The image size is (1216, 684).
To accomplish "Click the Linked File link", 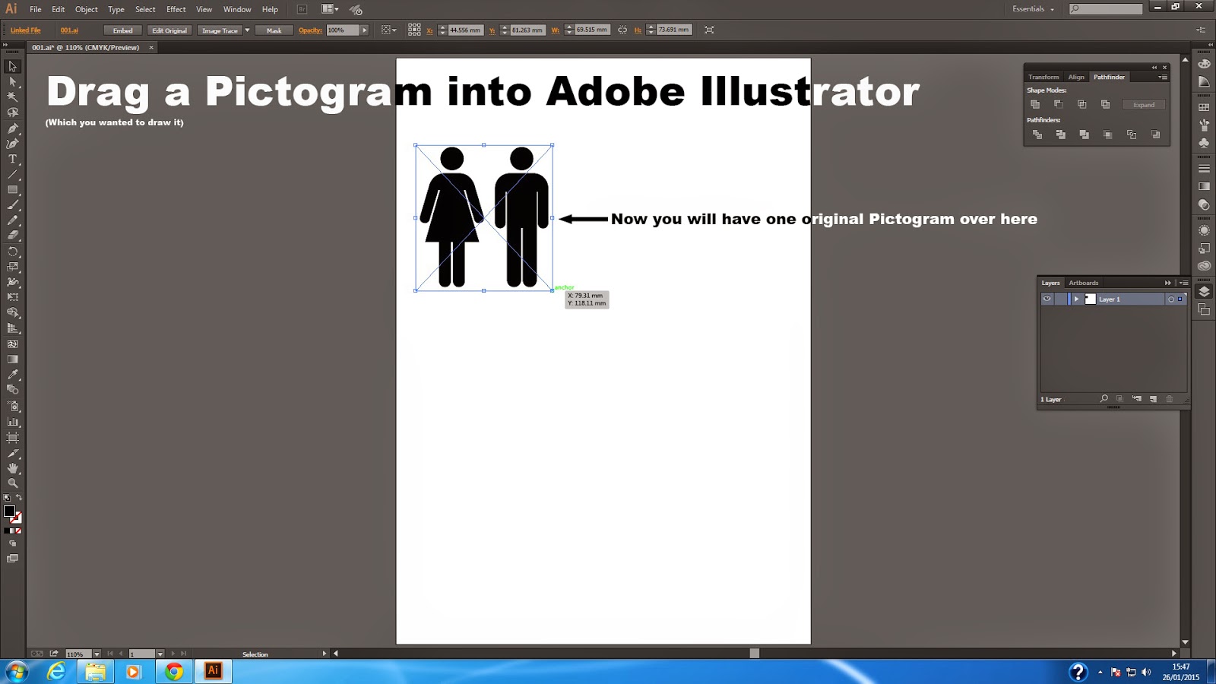I will (26, 30).
